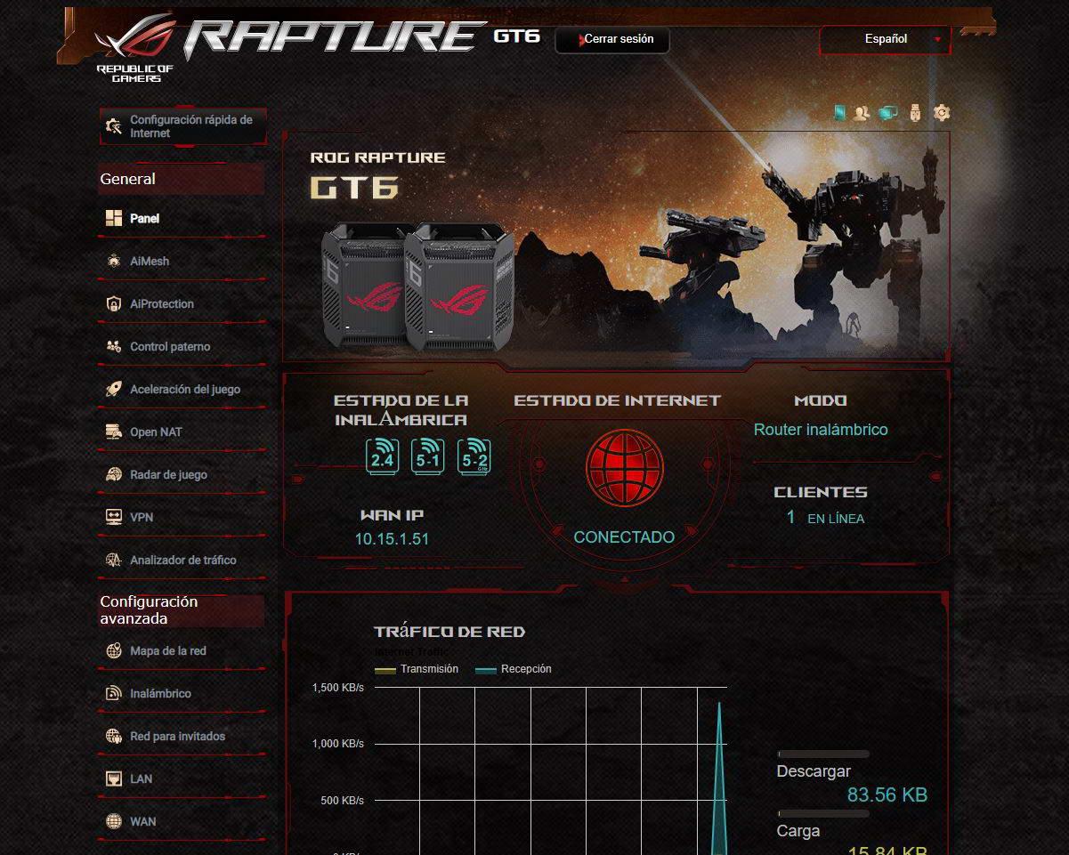1069x855 pixels.
Task: Click the Router inalámbrico mode link
Action: (821, 430)
